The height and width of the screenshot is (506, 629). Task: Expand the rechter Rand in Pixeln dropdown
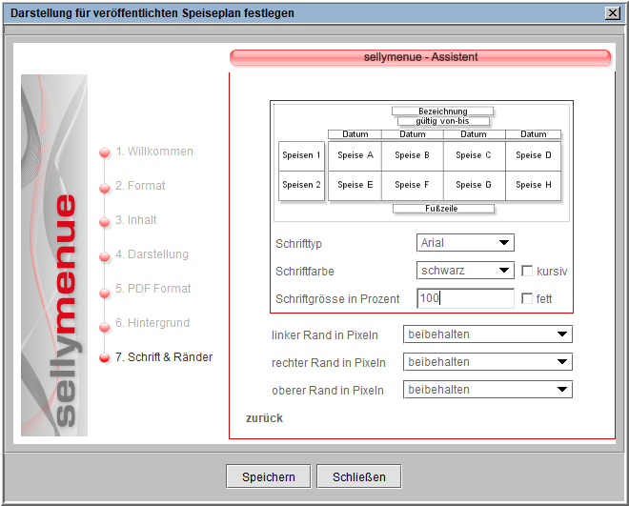point(488,362)
